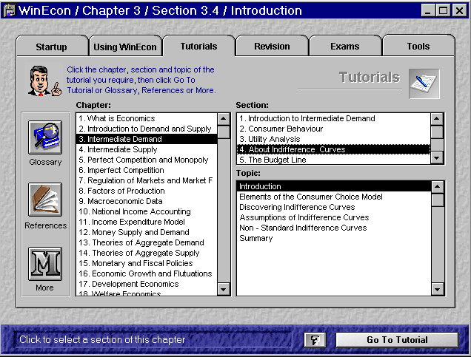Select section '3. Utility Analysis'
This screenshot has width=471, height=357.
[334, 139]
